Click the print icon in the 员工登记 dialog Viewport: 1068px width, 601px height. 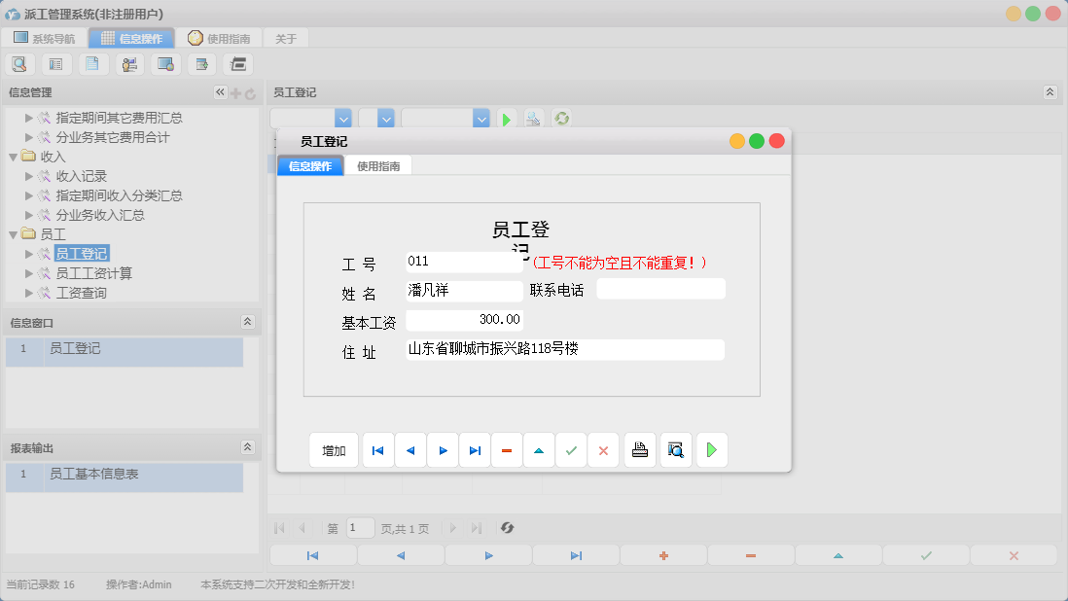pos(639,449)
